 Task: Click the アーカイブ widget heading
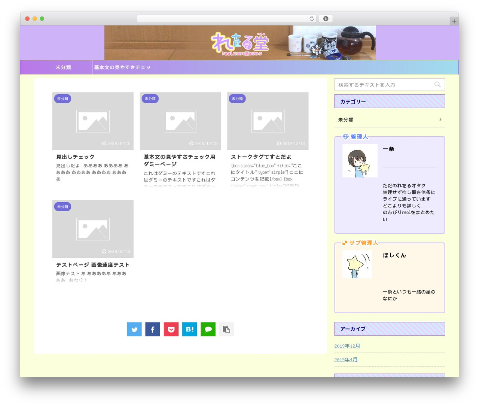[x=390, y=329]
